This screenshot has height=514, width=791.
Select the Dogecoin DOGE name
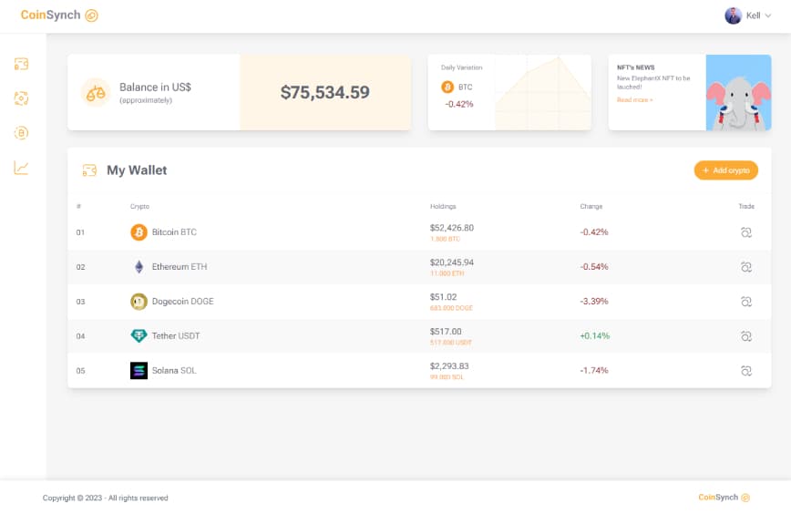click(182, 301)
